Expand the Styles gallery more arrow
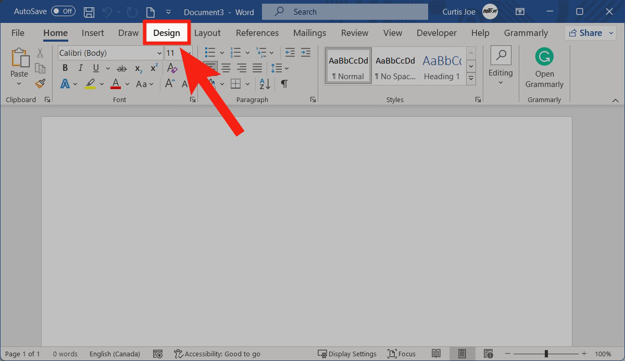Screen dimensions: 625x361 [x=471, y=79]
